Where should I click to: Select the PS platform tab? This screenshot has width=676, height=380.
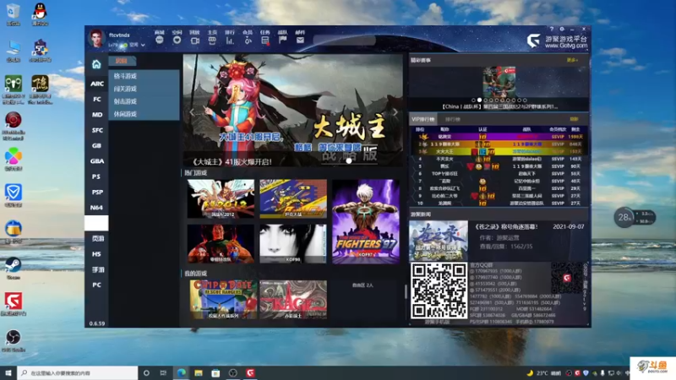(x=96, y=176)
